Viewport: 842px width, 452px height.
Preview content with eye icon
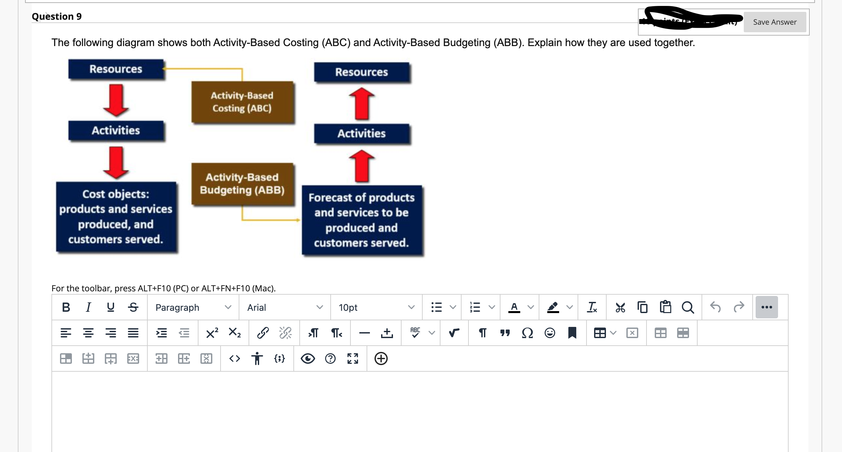[x=308, y=359]
